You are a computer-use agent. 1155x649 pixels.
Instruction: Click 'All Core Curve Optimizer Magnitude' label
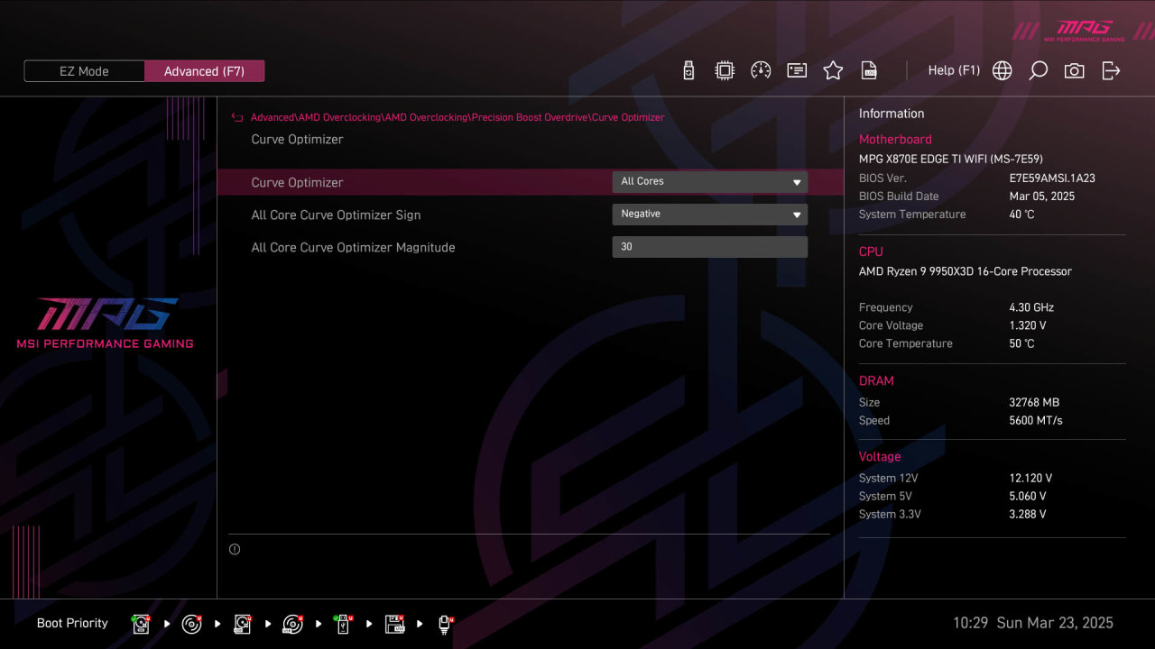tap(353, 247)
